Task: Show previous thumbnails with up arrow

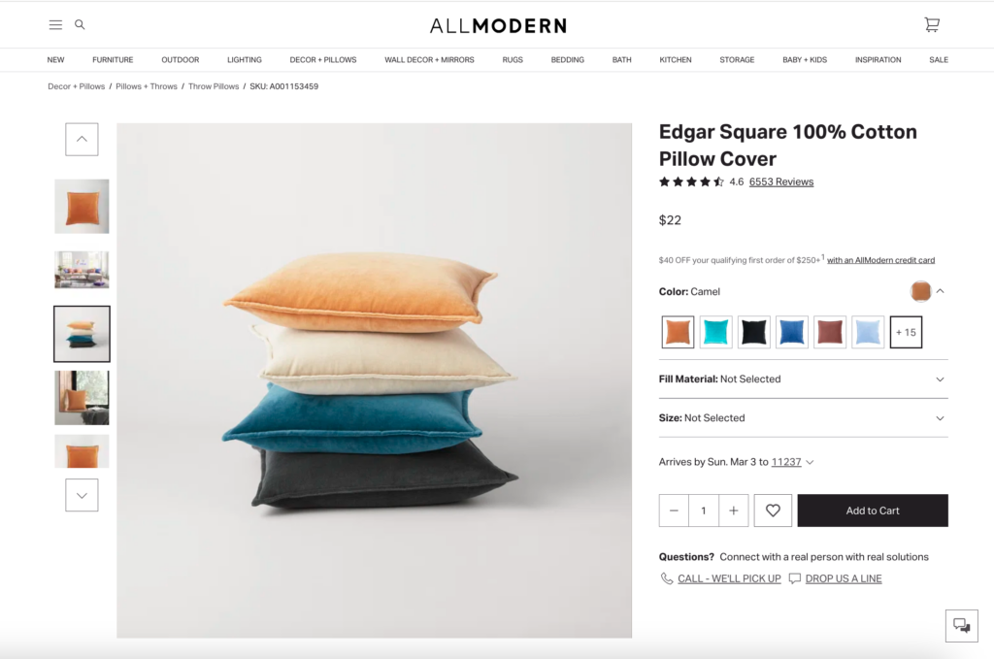Action: (x=82, y=140)
